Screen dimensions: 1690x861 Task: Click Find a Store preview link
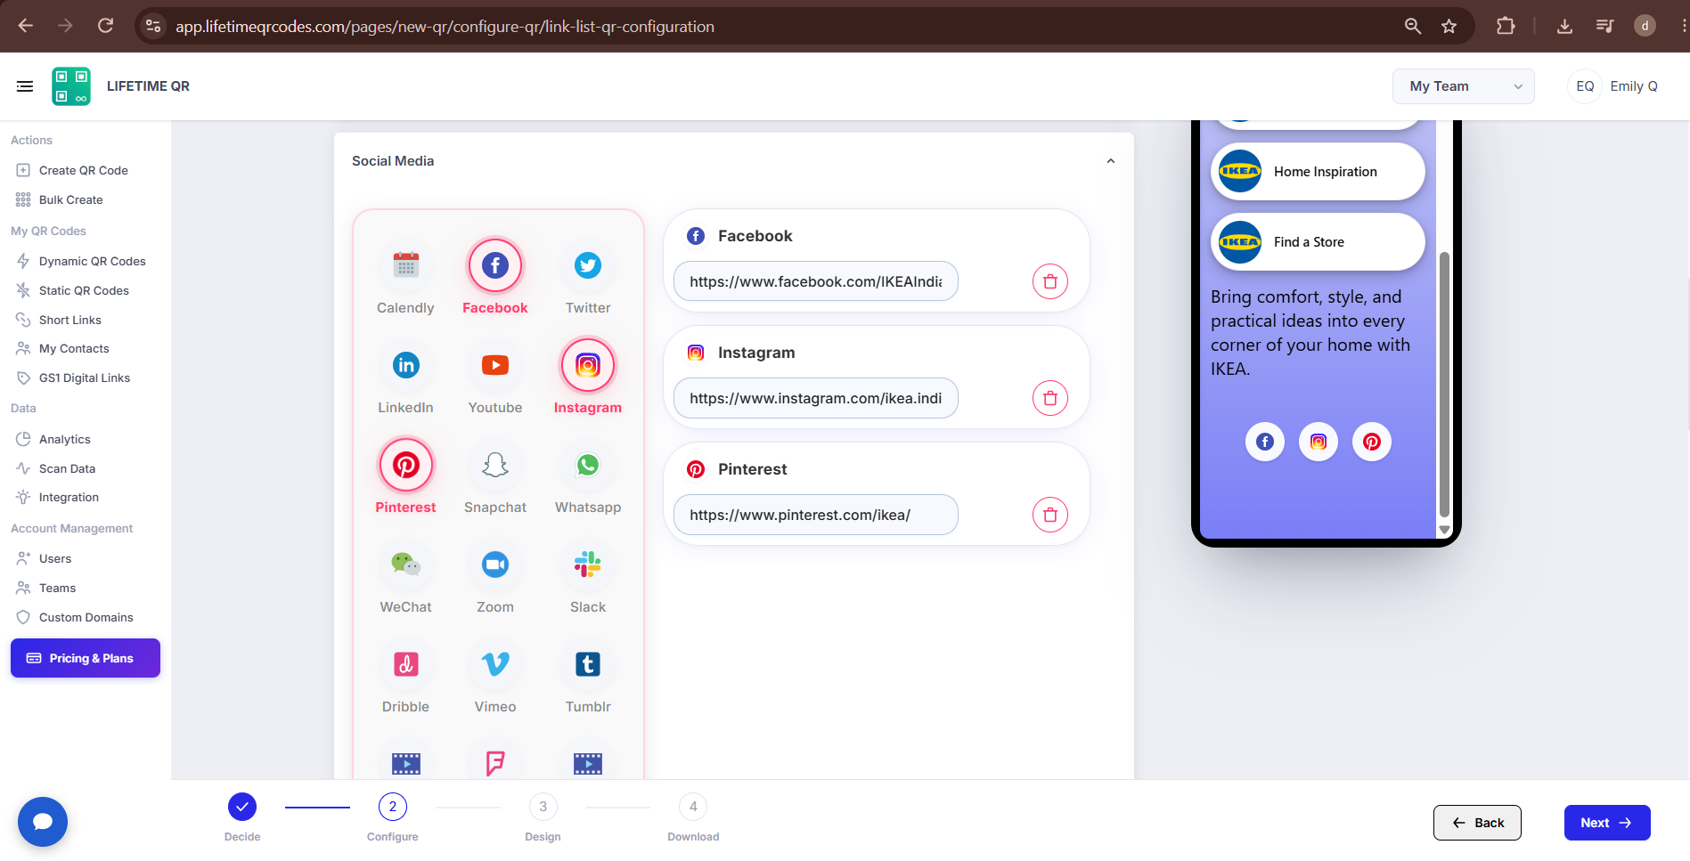click(x=1318, y=242)
